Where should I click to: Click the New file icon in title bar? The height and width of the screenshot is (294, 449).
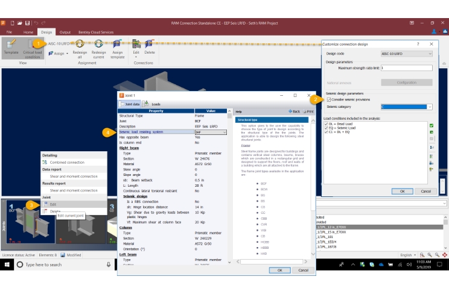[x=12, y=23]
